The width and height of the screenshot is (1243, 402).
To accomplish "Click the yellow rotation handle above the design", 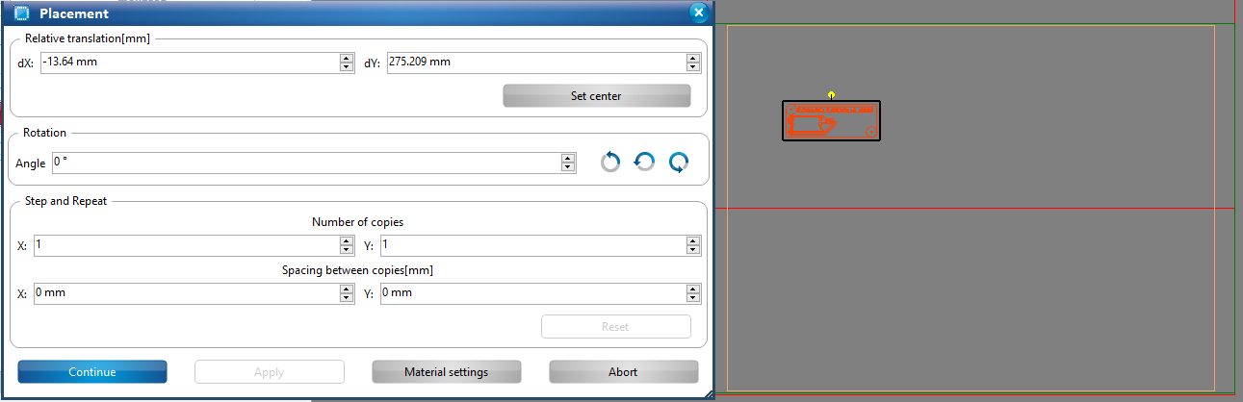I will tap(831, 94).
